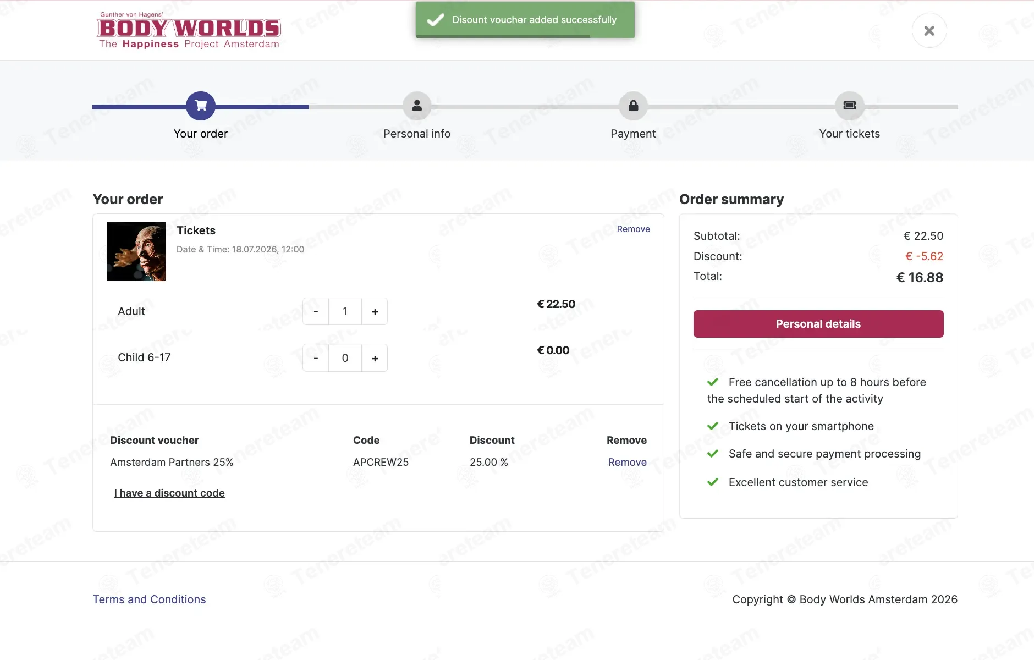Open Terms and Conditions link

tap(149, 599)
